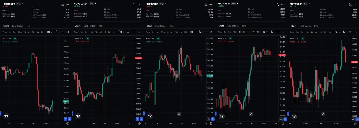
Task: Open the MSFTUSDT pair selector dropdown arrow
Action: (166, 4)
